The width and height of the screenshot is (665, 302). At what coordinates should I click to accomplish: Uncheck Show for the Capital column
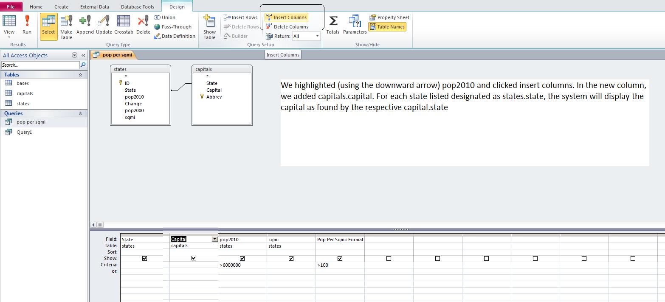[194, 258]
